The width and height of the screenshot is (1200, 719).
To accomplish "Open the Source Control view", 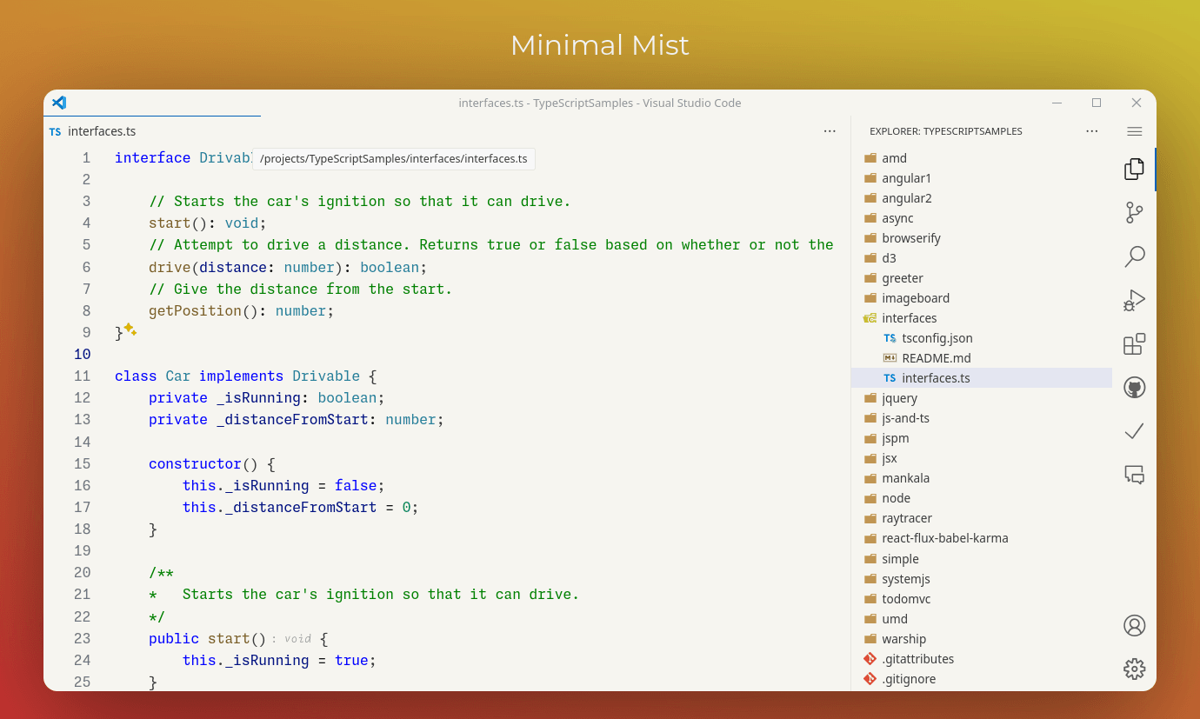I will pyautogui.click(x=1134, y=212).
